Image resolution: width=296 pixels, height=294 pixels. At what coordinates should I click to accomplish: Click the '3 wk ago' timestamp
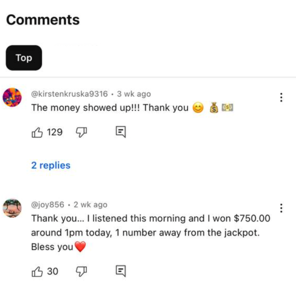click(134, 94)
